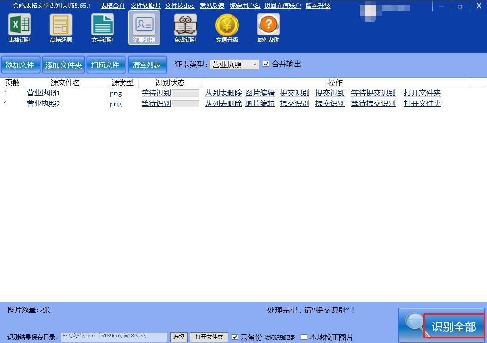Select the file name 营业执照2
This screenshot has height=343, width=487.
43,103
